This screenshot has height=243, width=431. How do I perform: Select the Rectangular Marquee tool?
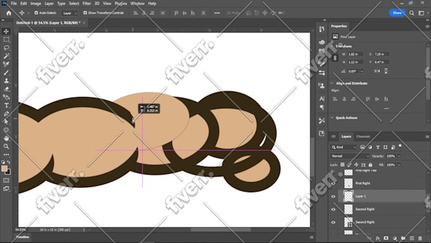(6, 39)
